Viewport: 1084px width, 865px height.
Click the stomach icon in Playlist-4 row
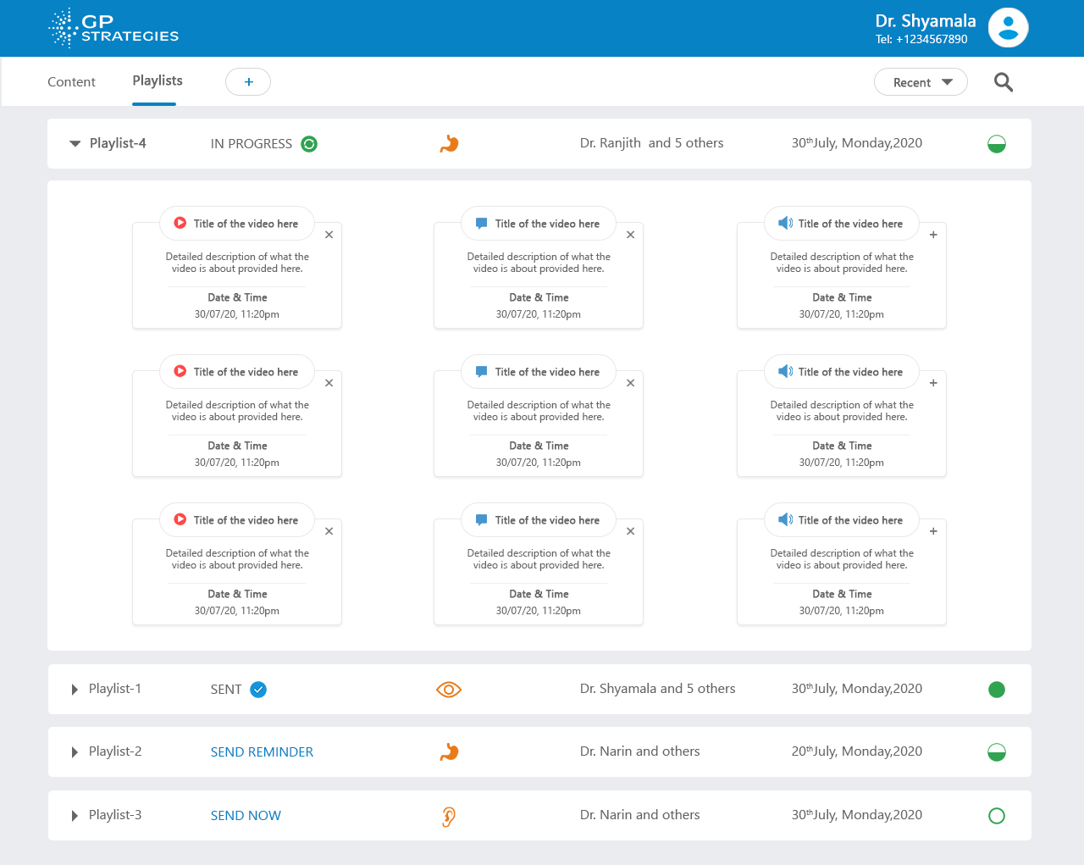click(x=449, y=144)
